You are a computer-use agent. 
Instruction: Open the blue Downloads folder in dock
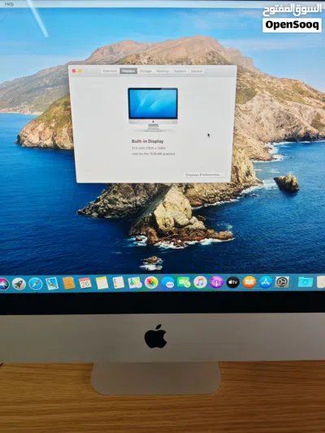point(305,282)
